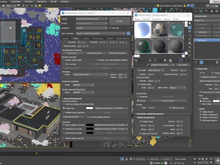Open Hierarchy panel icon
This screenshot has width=220, height=165.
(206, 11)
